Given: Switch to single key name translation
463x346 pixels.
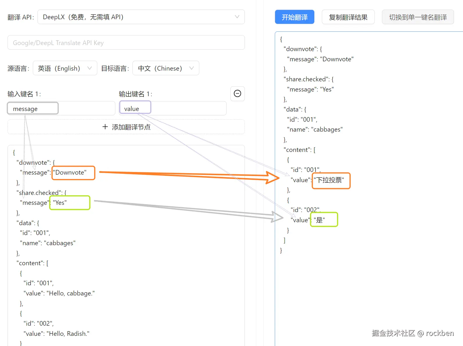Looking at the screenshot, I should (418, 17).
